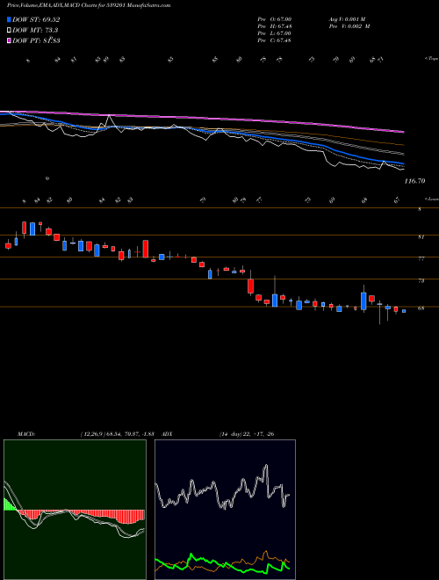Click the MACD panel title
This screenshot has width=439, height=580.
[25, 433]
